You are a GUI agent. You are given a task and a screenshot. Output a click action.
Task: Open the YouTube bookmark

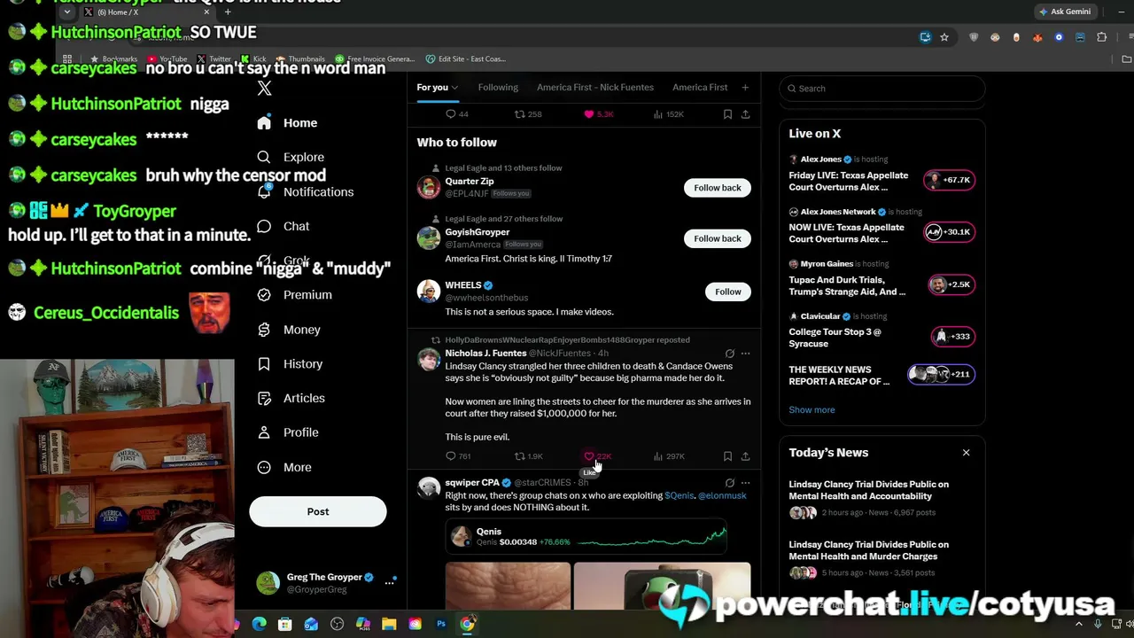(167, 59)
